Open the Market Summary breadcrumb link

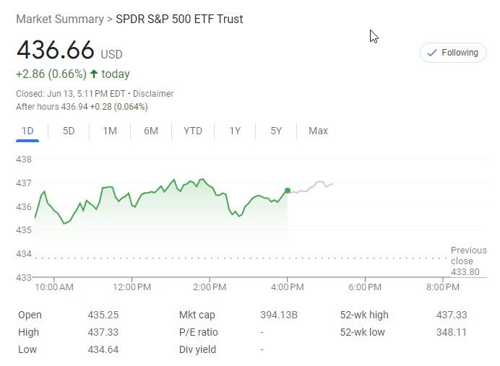(x=59, y=19)
